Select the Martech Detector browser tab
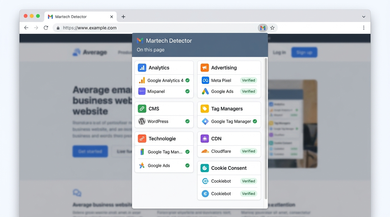390x217 pixels. pos(81,17)
